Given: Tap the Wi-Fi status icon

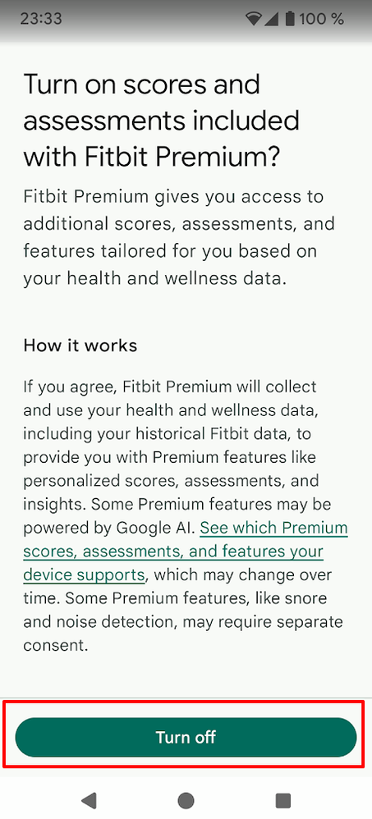Looking at the screenshot, I should click(254, 20).
